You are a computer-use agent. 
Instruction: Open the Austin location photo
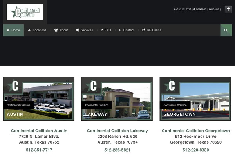39,99
